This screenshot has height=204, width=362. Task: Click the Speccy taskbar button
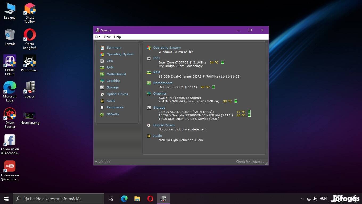(163, 199)
